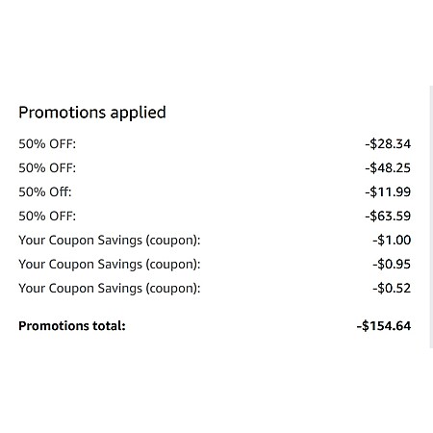Select the 50% Off lowercase promotion label
The width and height of the screenshot is (433, 433).
45,192
